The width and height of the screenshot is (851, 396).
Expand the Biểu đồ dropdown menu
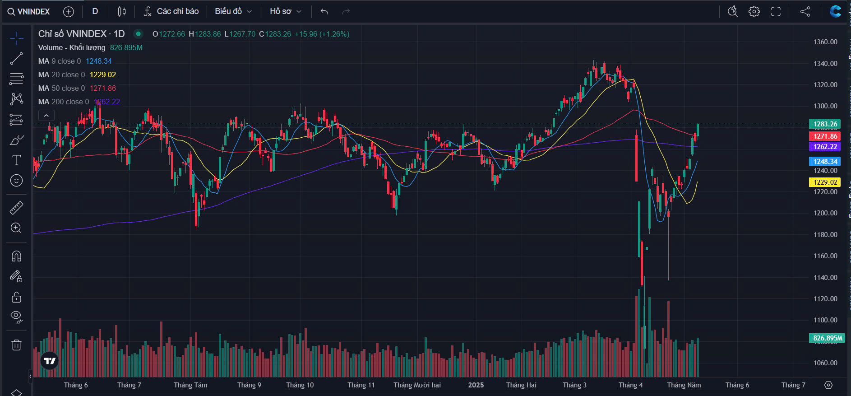233,11
